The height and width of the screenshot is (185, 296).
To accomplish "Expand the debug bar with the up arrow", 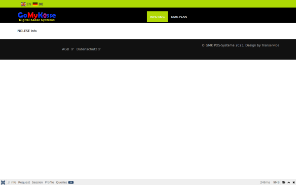I will [289, 183].
